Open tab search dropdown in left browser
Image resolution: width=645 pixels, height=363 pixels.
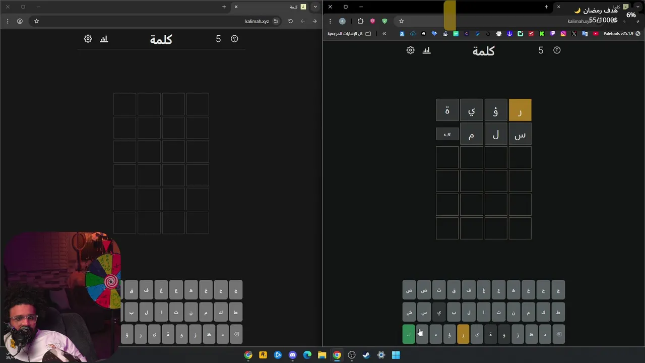(315, 7)
